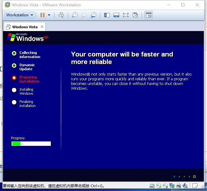
Task: Click the second CD/DVD drive status icon
Action: pyautogui.click(x=165, y=186)
